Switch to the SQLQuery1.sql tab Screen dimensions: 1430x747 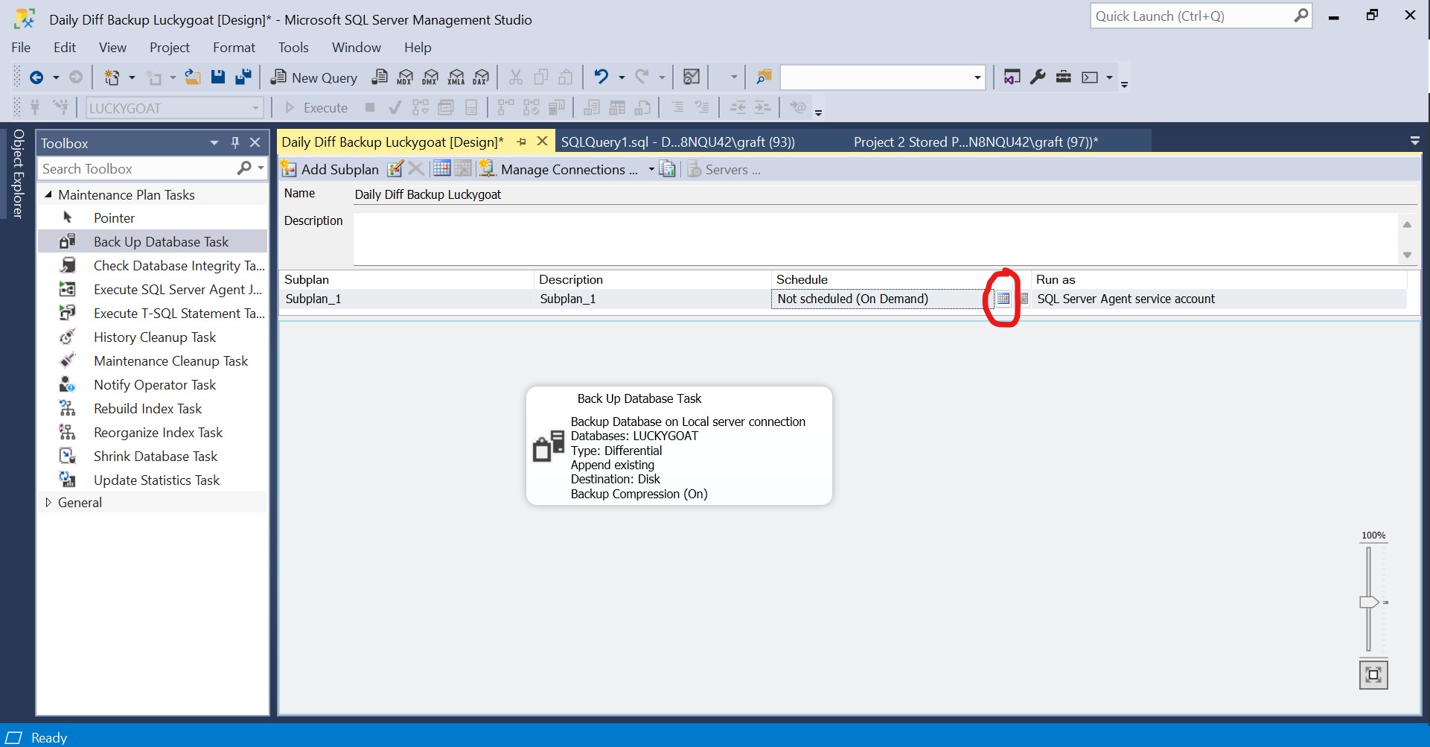677,142
